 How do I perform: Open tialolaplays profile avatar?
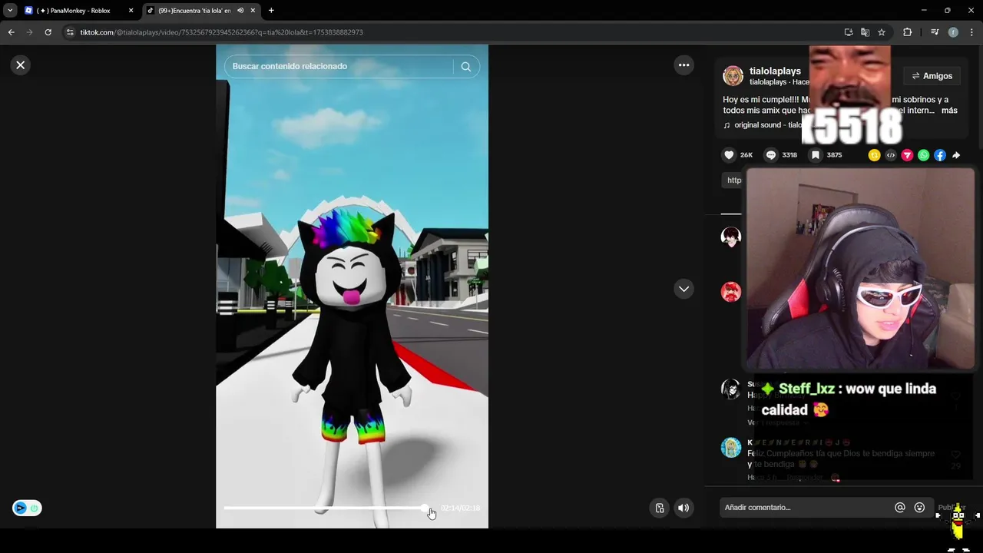click(x=733, y=75)
